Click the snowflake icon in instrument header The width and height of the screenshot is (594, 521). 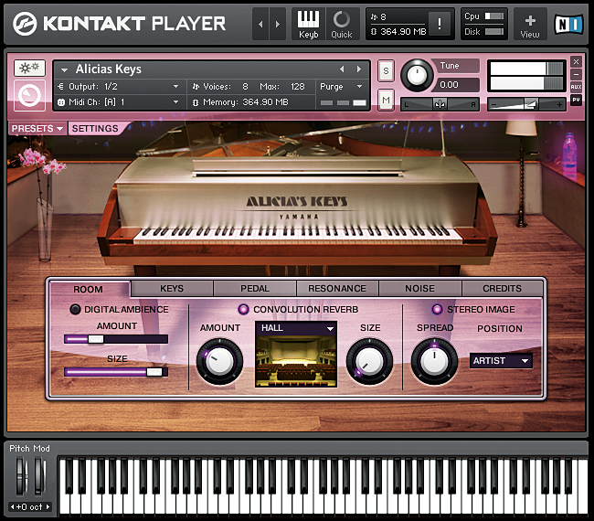29,69
